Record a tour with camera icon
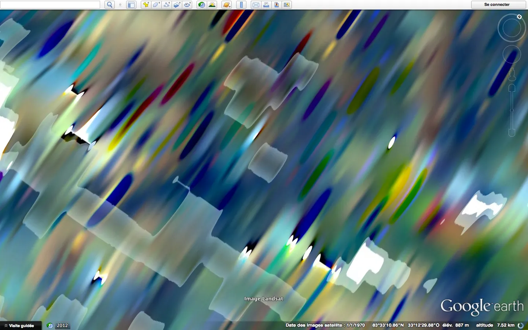Image resolution: width=528 pixels, height=330 pixels. (187, 5)
